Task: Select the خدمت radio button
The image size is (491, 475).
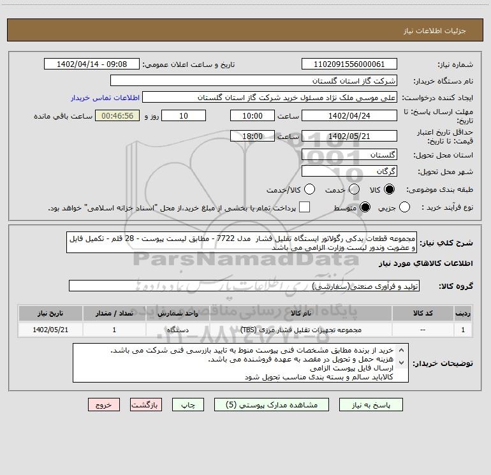Action: coord(354,189)
